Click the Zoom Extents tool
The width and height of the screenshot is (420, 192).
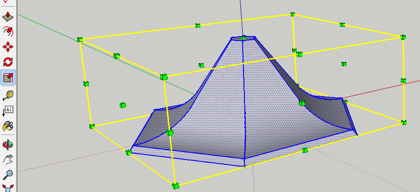8,188
